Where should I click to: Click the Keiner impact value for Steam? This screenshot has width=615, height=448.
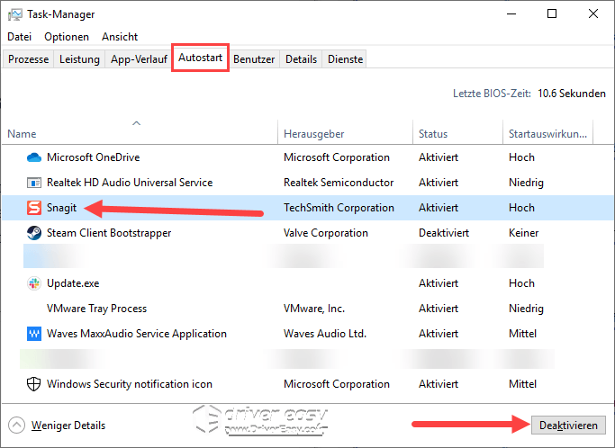point(524,233)
